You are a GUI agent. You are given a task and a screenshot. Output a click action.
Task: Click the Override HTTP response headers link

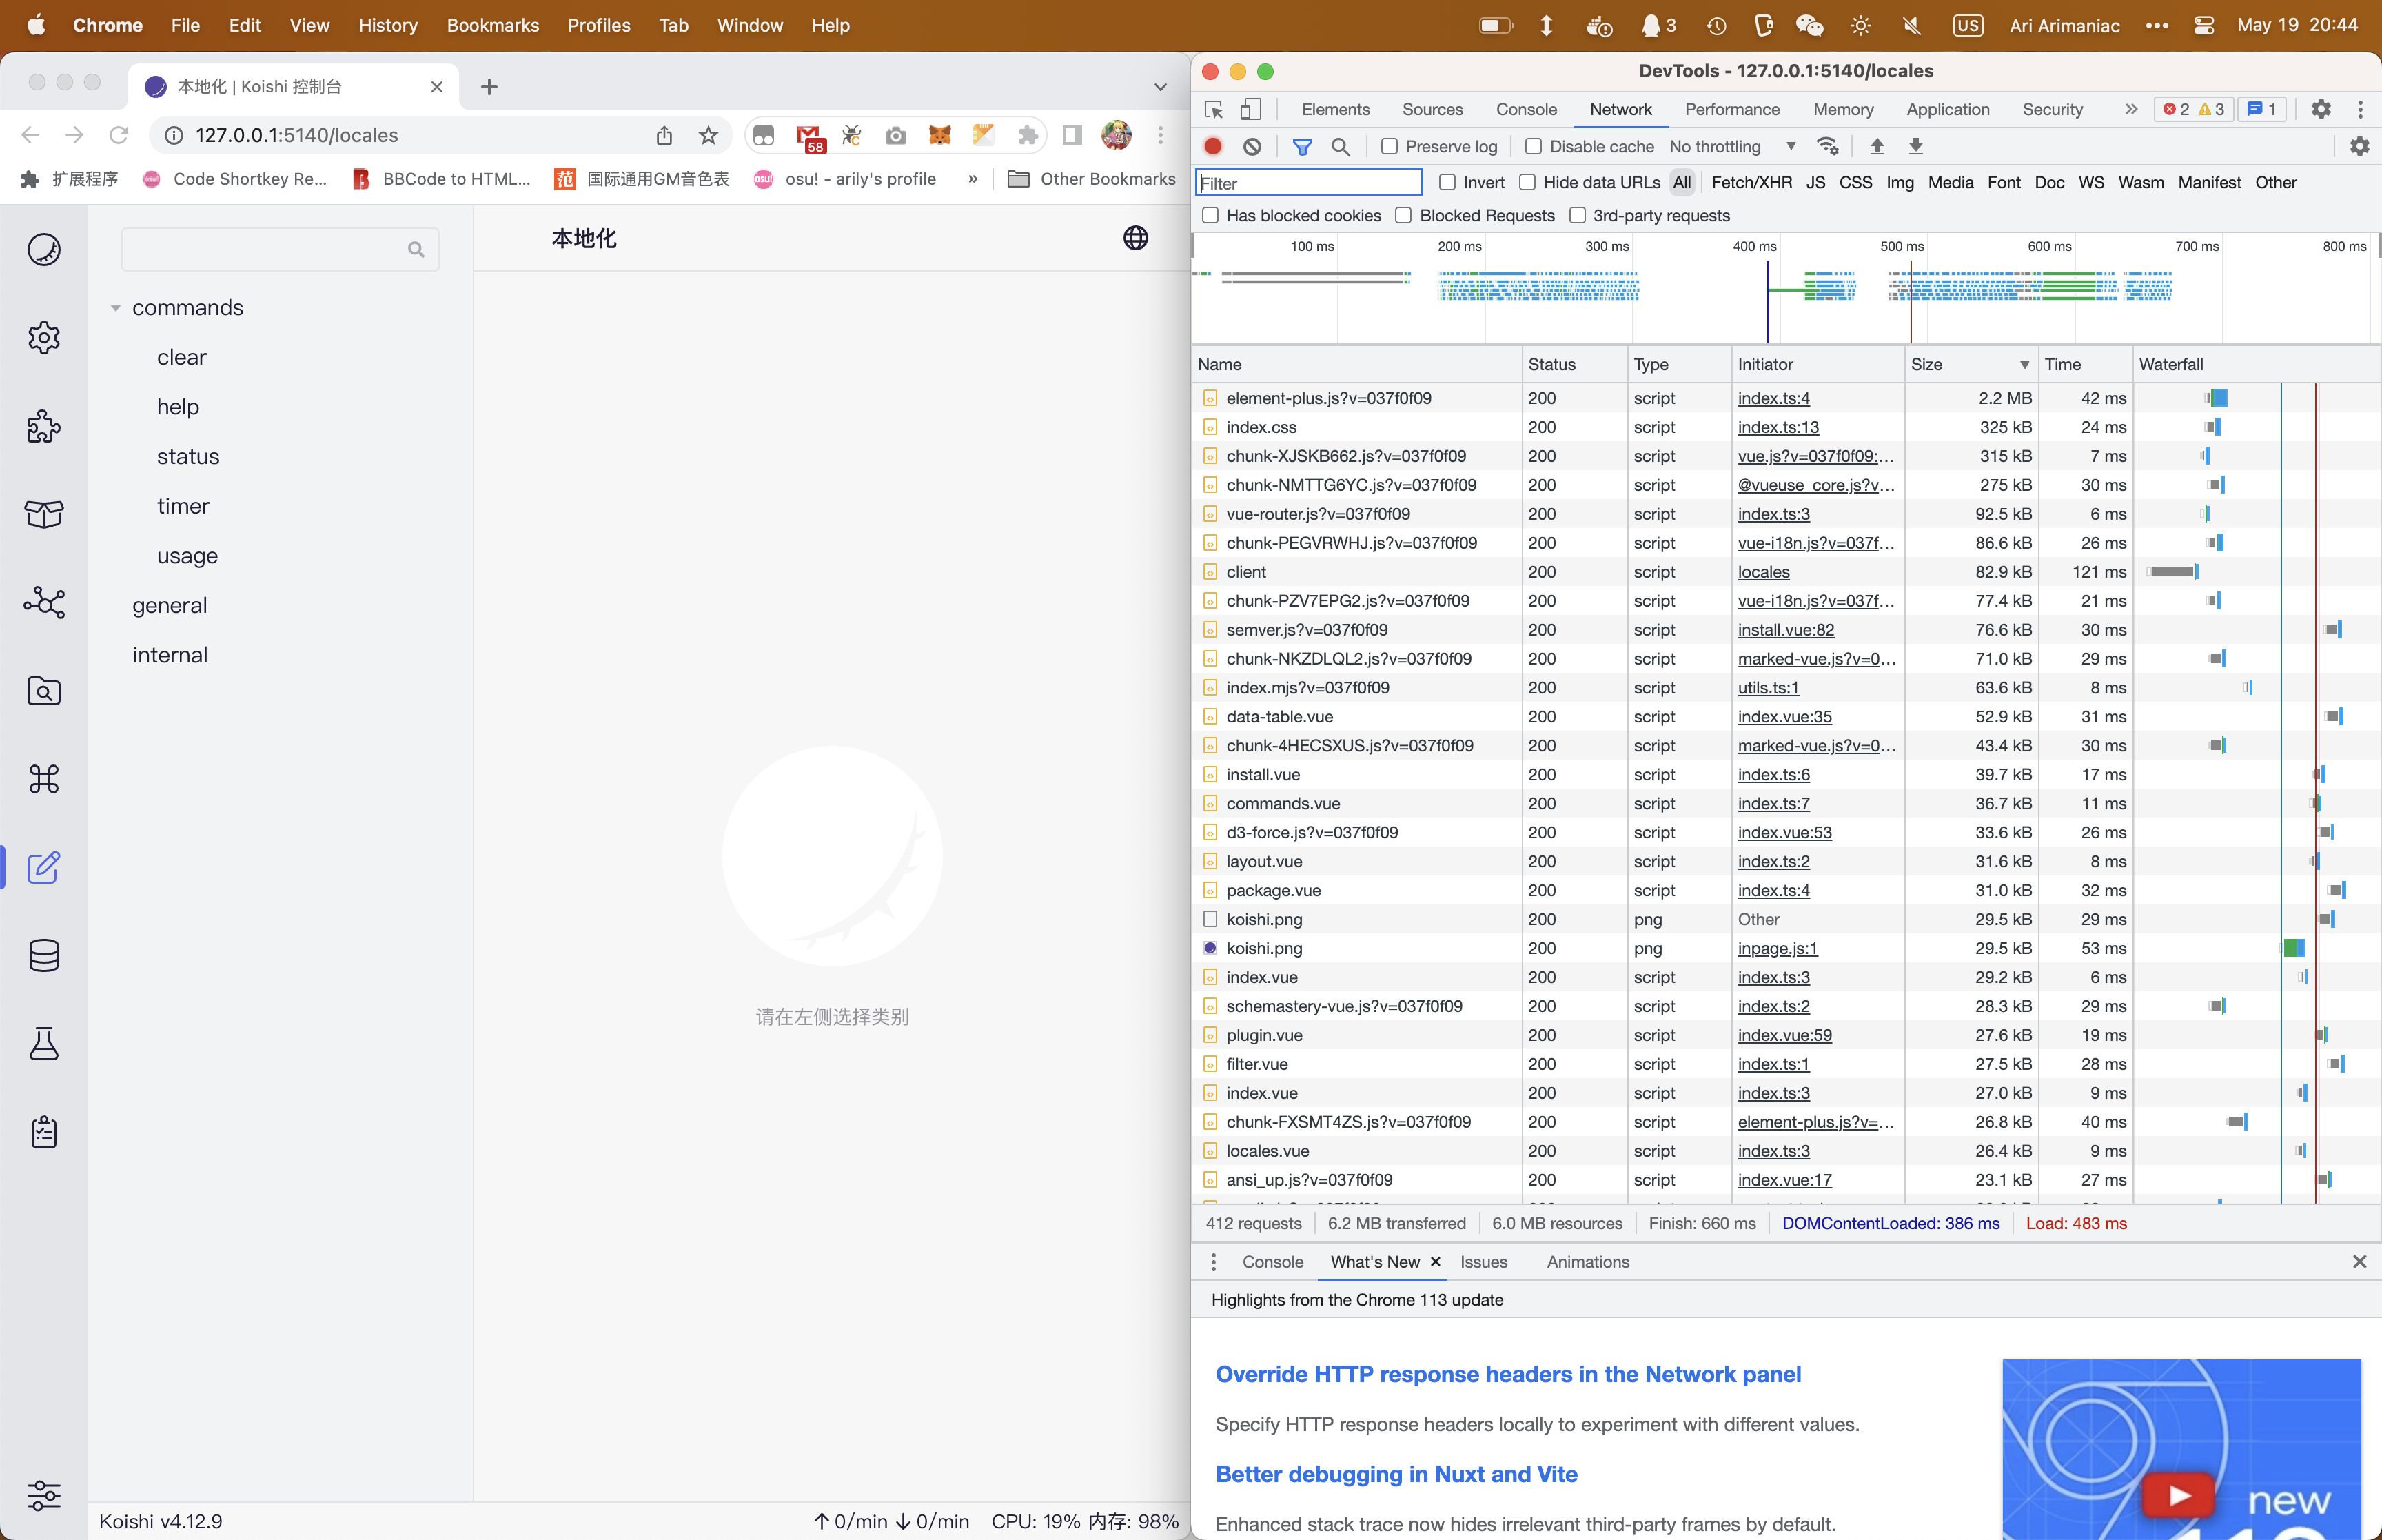pyautogui.click(x=1507, y=1374)
